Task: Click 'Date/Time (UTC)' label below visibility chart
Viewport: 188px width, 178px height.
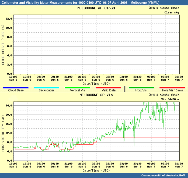Action: (x=96, y=170)
